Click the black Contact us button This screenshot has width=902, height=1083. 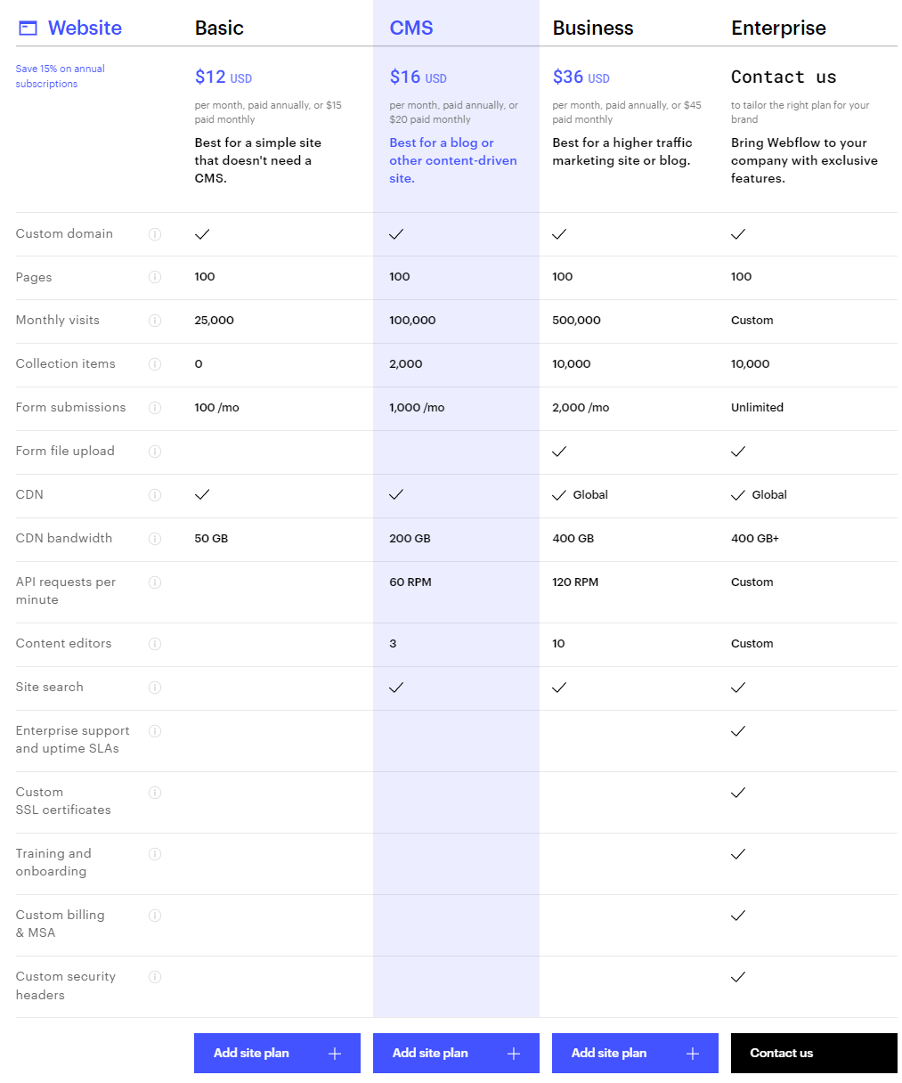[x=814, y=1053]
